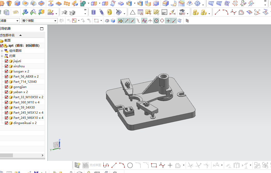Viewport: 271px width, 173px height.
Task: Maximize the assembly navigator panel
Action: [x=42, y=29]
